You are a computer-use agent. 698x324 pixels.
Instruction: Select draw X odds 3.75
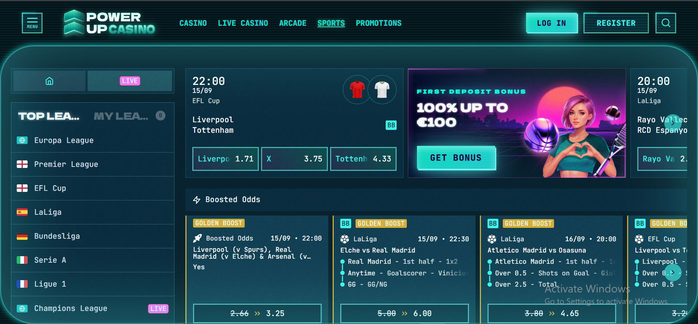tap(294, 159)
